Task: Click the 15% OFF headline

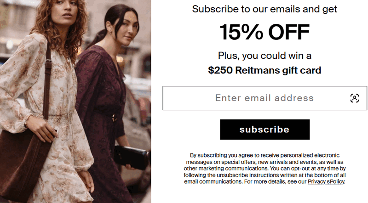Action: pos(264,32)
